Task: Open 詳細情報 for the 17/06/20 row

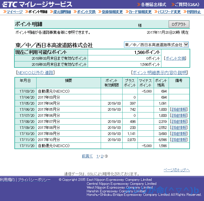Action: tap(179, 109)
